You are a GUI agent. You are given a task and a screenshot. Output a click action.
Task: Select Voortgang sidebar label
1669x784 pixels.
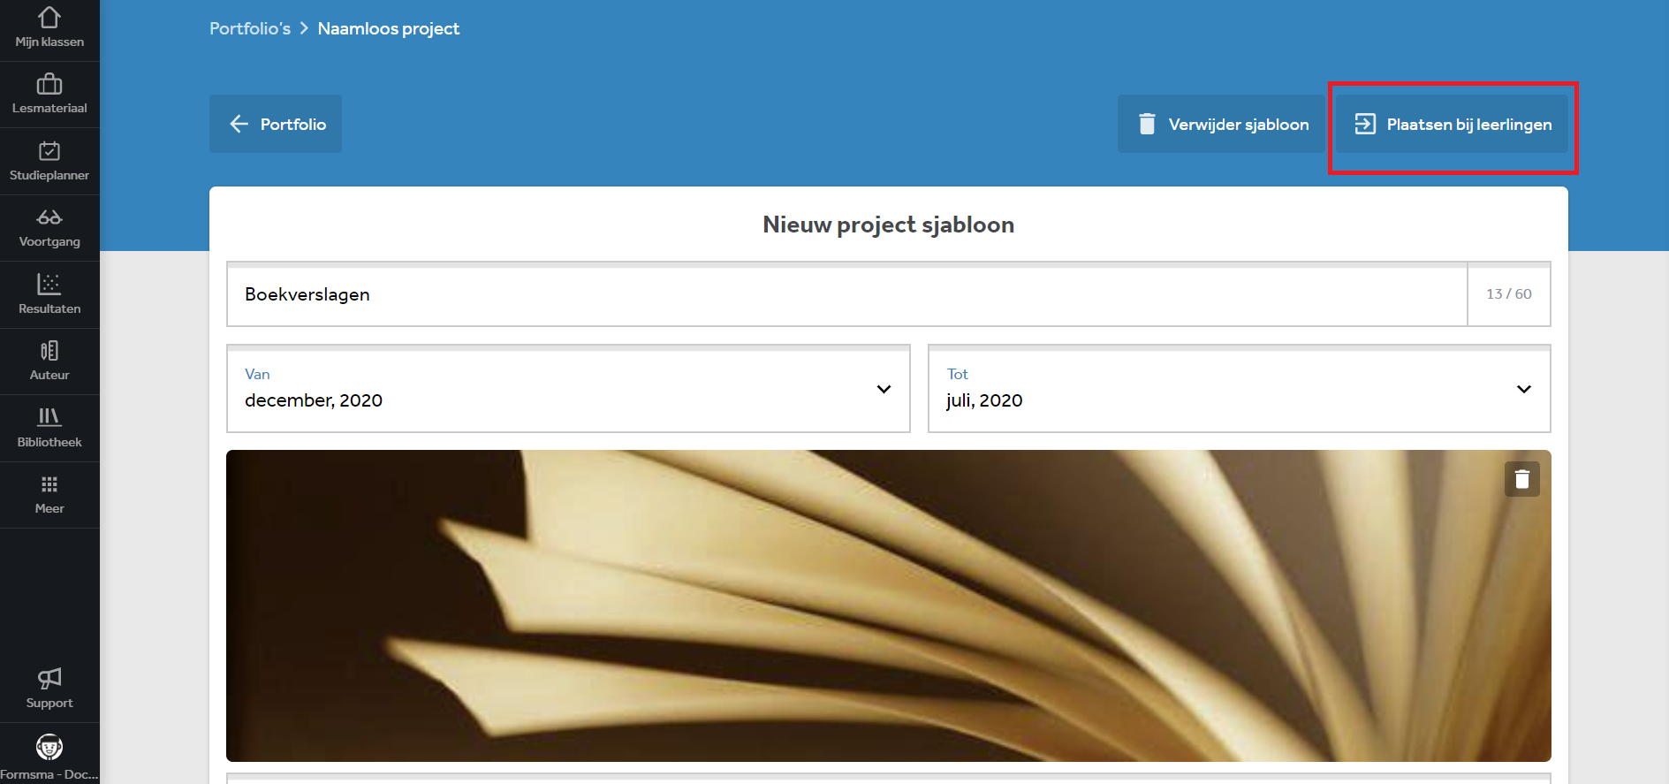[49, 241]
